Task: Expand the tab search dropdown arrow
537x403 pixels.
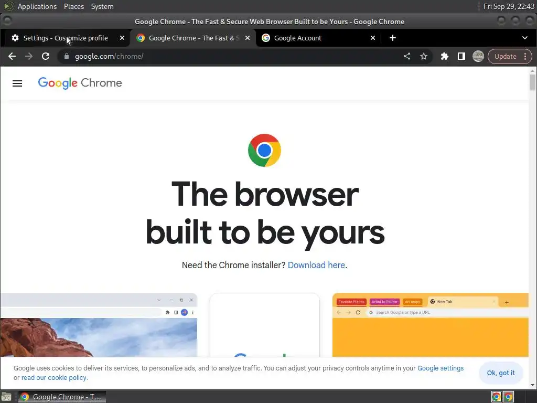Action: [x=524, y=38]
